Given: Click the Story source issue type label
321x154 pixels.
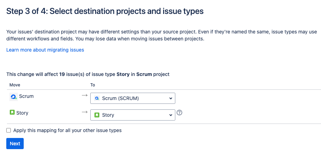Looking at the screenshot, I should coord(22,113).
